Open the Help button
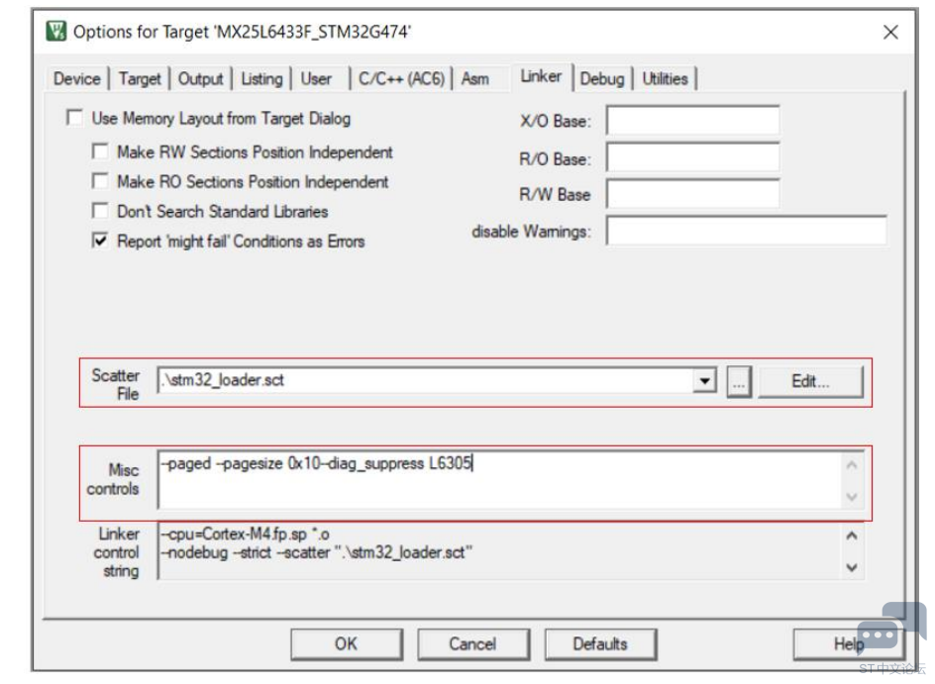The height and width of the screenshot is (684, 935). tap(849, 644)
